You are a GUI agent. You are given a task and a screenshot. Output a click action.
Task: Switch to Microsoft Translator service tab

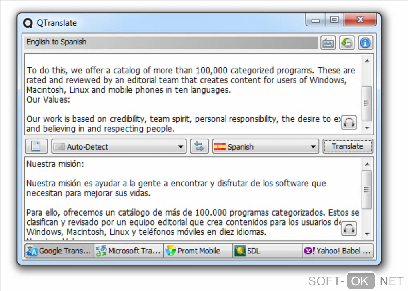(128, 251)
